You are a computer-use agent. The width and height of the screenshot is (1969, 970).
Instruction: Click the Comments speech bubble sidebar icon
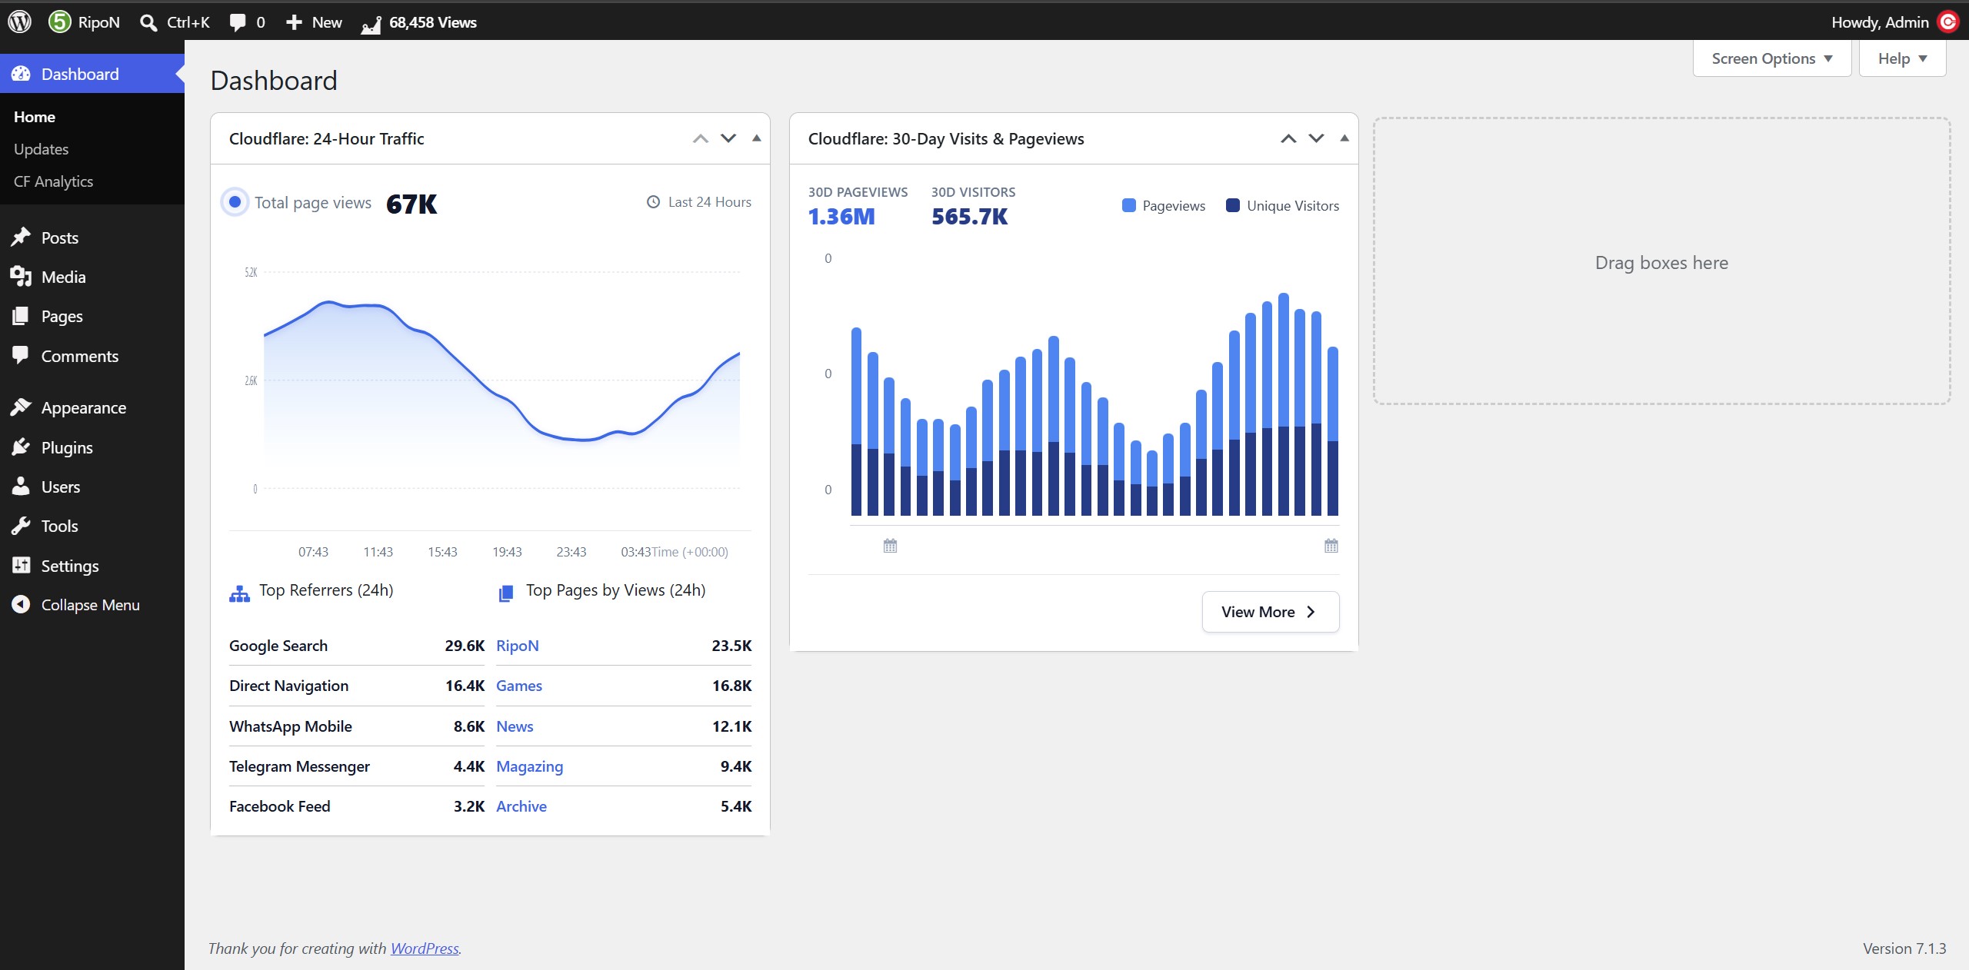tap(21, 355)
